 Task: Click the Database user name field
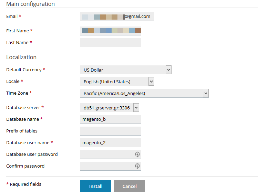111,143
